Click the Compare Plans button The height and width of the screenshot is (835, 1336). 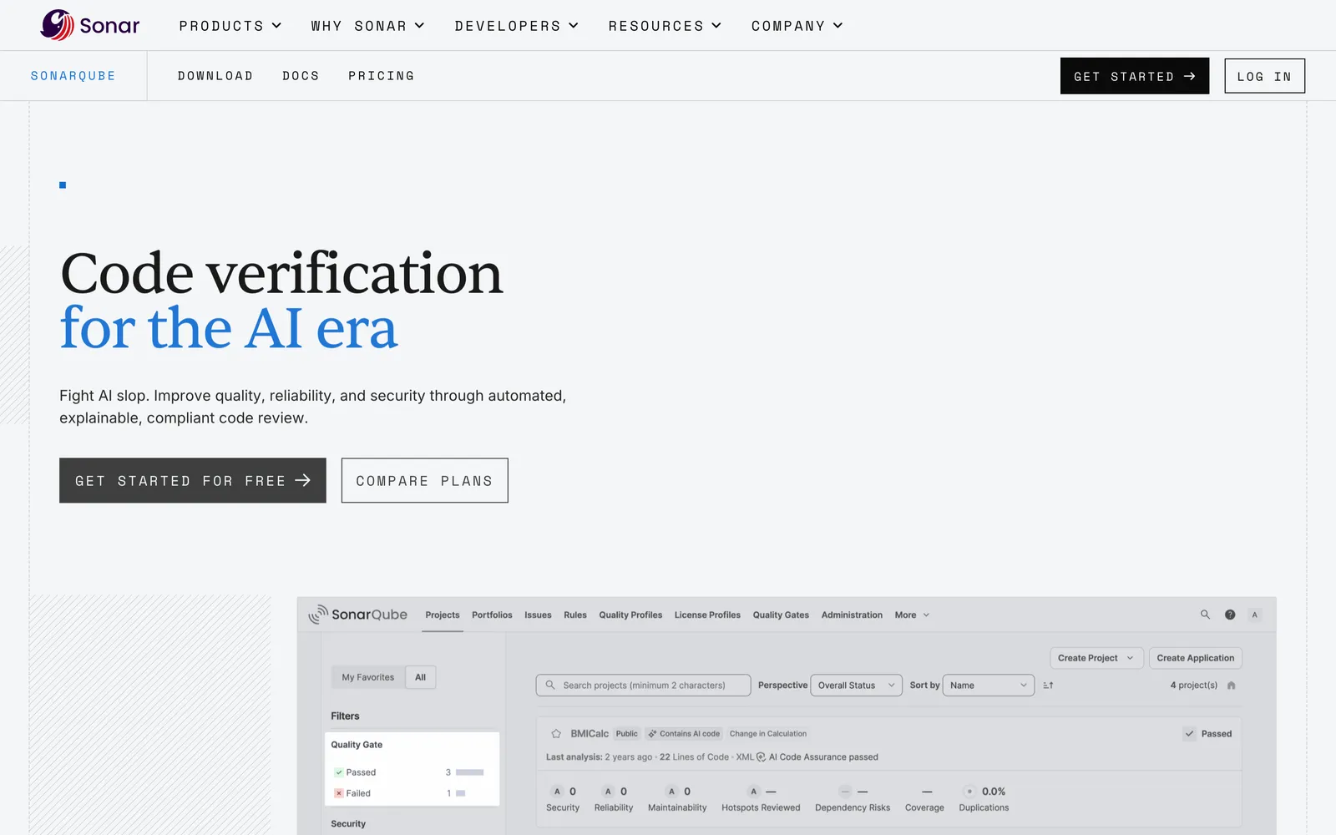(424, 480)
